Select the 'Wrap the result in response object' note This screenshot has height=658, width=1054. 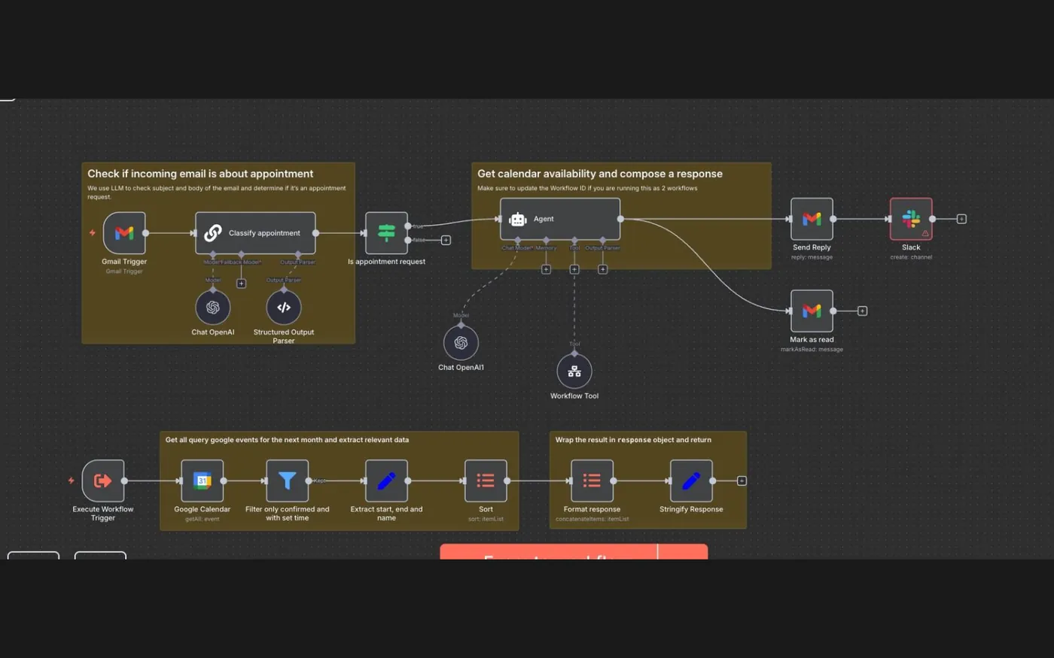[x=648, y=480]
